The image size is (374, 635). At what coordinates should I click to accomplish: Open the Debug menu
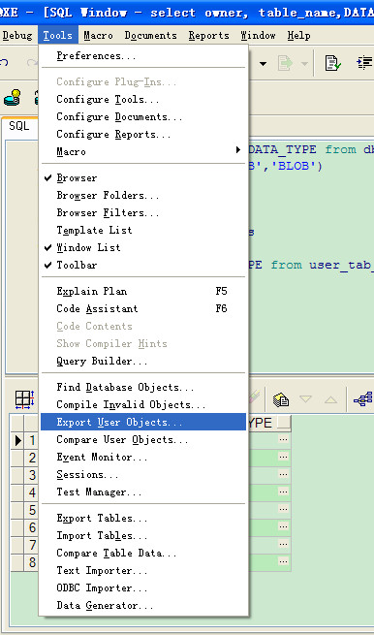pyautogui.click(x=17, y=36)
